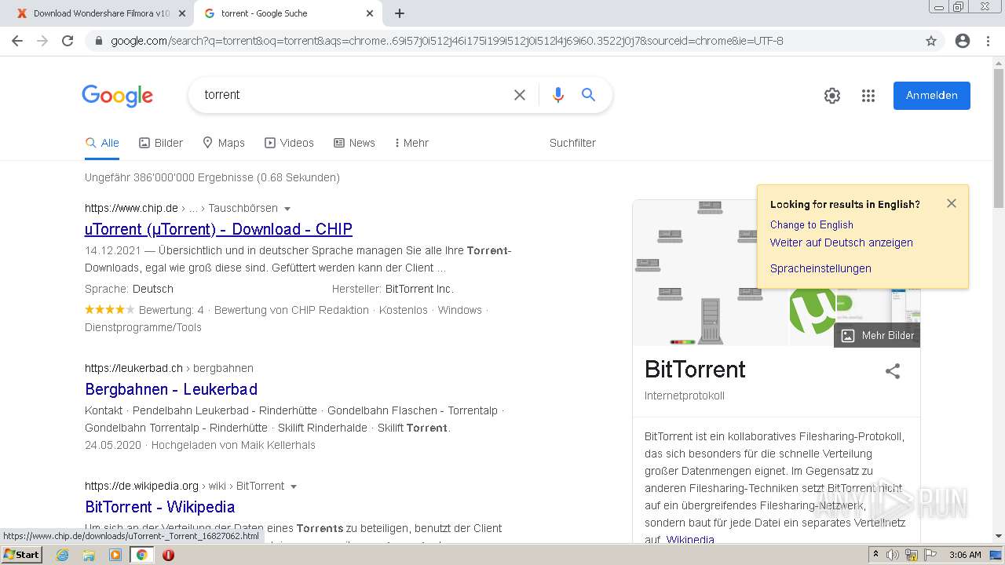This screenshot has width=1005, height=565.
Task: Click the page scrollbar down arrow
Action: [999, 537]
